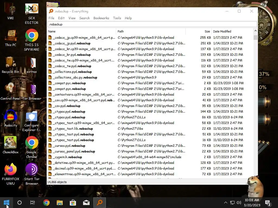Open the Search menu
278x208 pixels.
click(84, 18)
